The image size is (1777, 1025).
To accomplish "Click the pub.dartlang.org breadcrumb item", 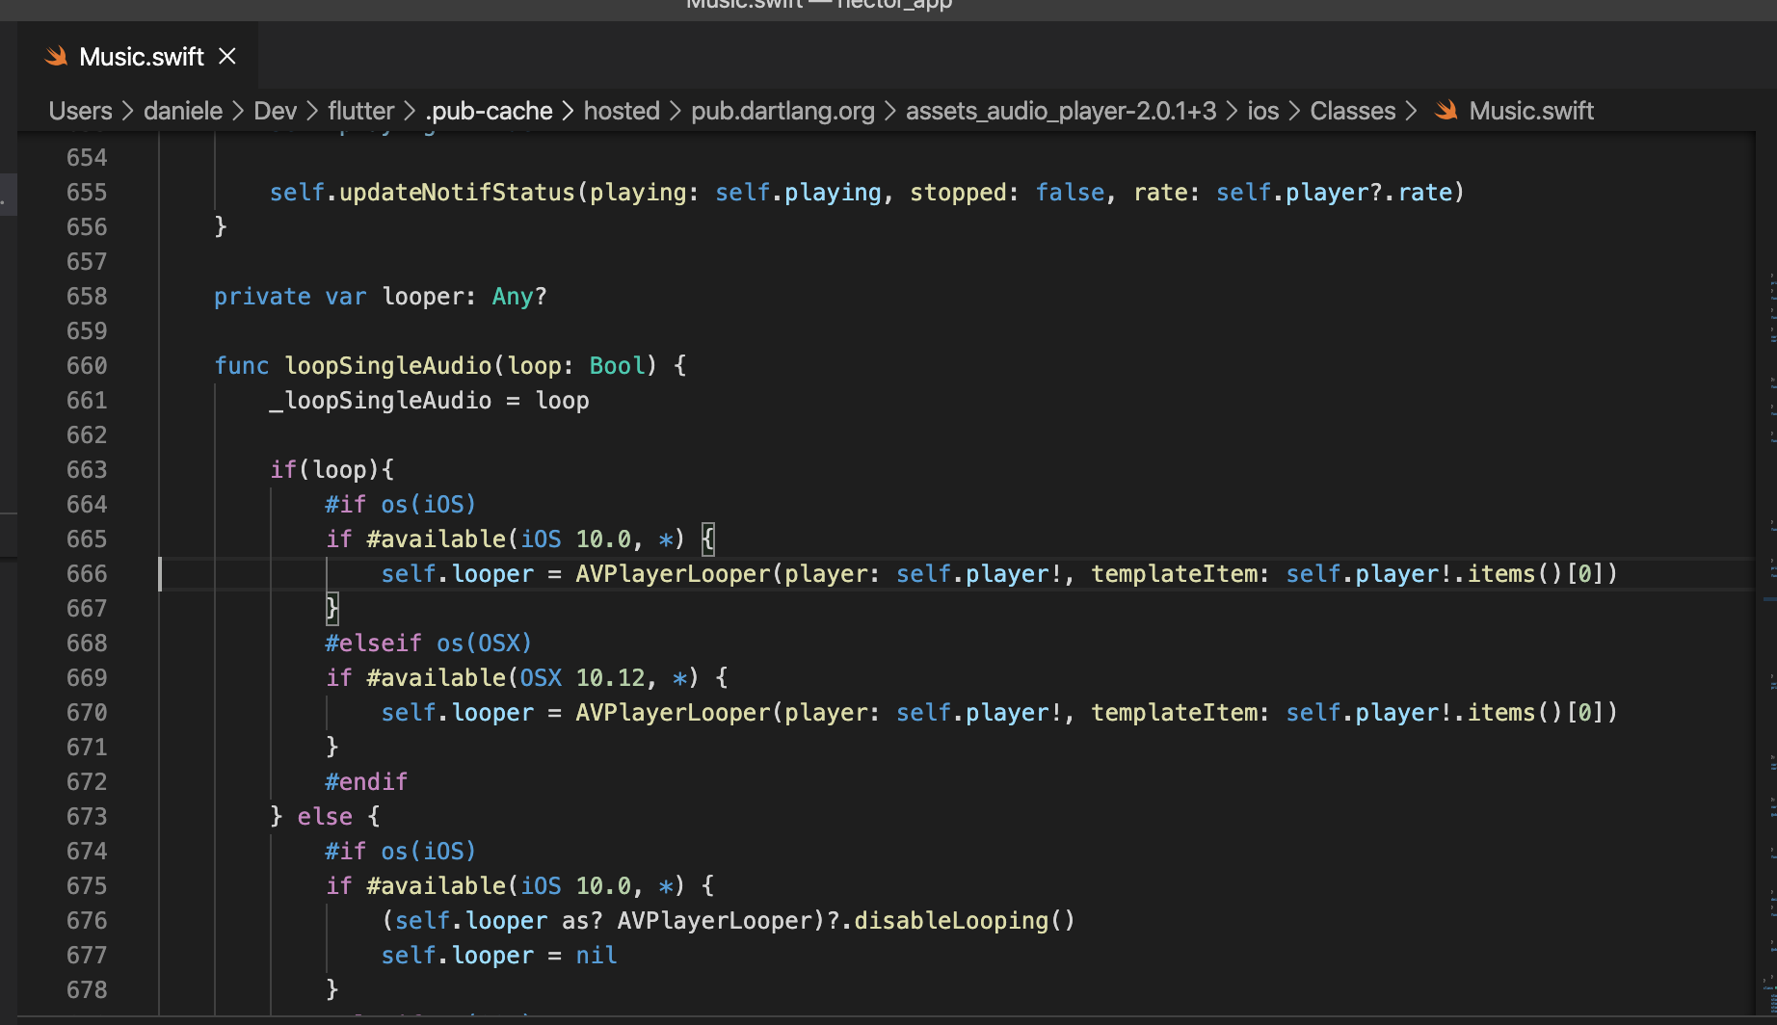I will [x=782, y=110].
